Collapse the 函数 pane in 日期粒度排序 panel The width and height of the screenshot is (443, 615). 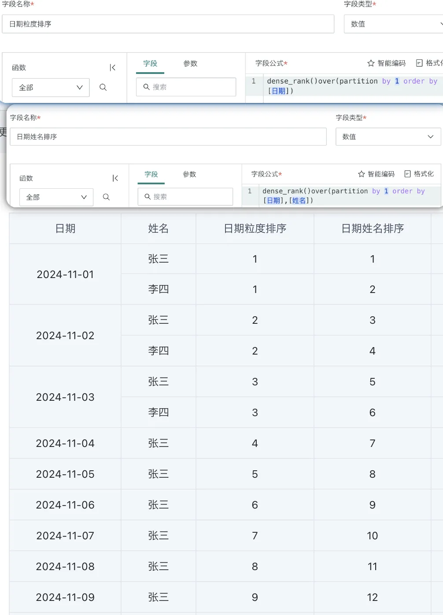click(113, 67)
